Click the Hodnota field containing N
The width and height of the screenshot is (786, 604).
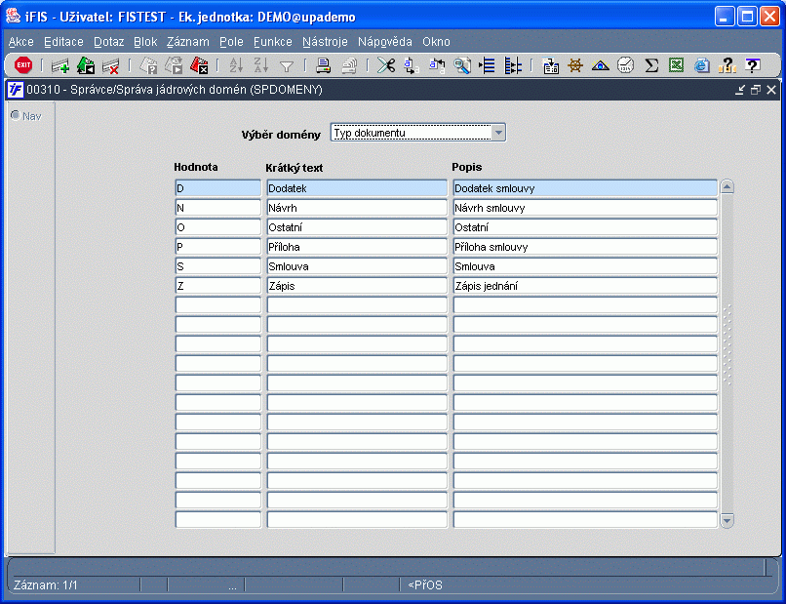(x=218, y=208)
